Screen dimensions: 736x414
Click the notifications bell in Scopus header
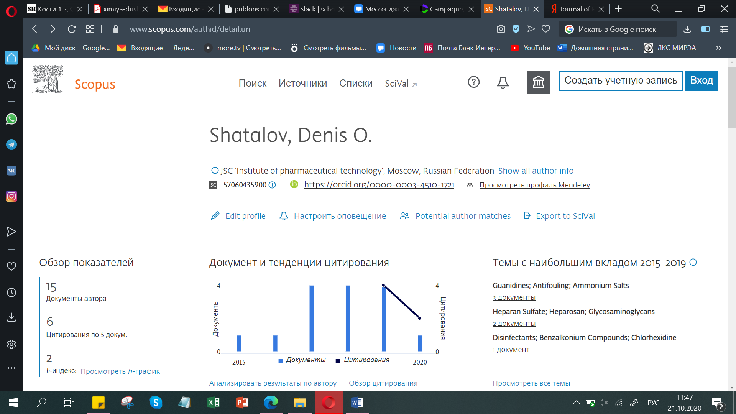coord(503,82)
